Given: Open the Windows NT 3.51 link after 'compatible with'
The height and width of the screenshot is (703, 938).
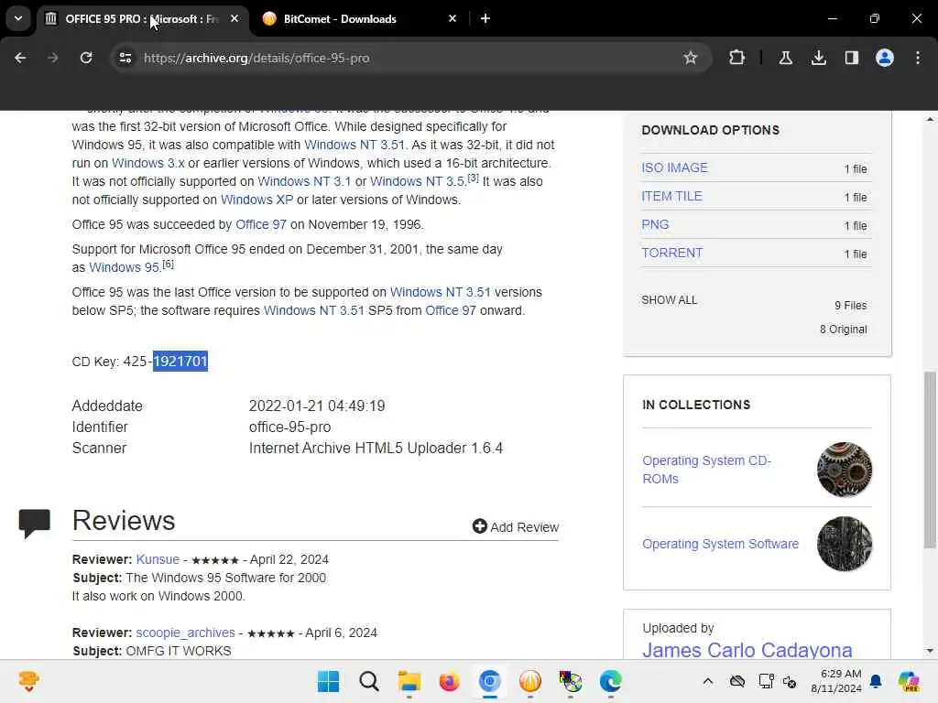Looking at the screenshot, I should pos(354,145).
